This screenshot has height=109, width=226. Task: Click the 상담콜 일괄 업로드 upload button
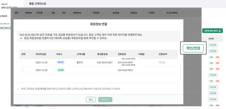[212, 31]
